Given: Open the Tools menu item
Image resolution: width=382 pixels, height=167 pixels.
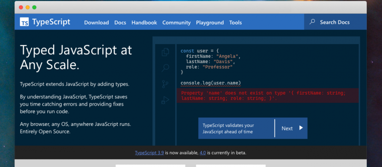Looking at the screenshot, I should pyautogui.click(x=235, y=23).
